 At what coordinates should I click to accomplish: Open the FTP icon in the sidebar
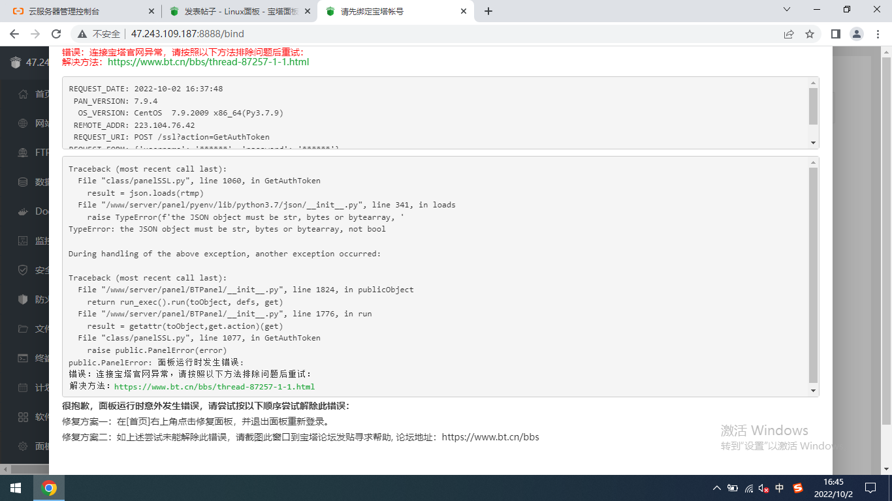click(23, 153)
